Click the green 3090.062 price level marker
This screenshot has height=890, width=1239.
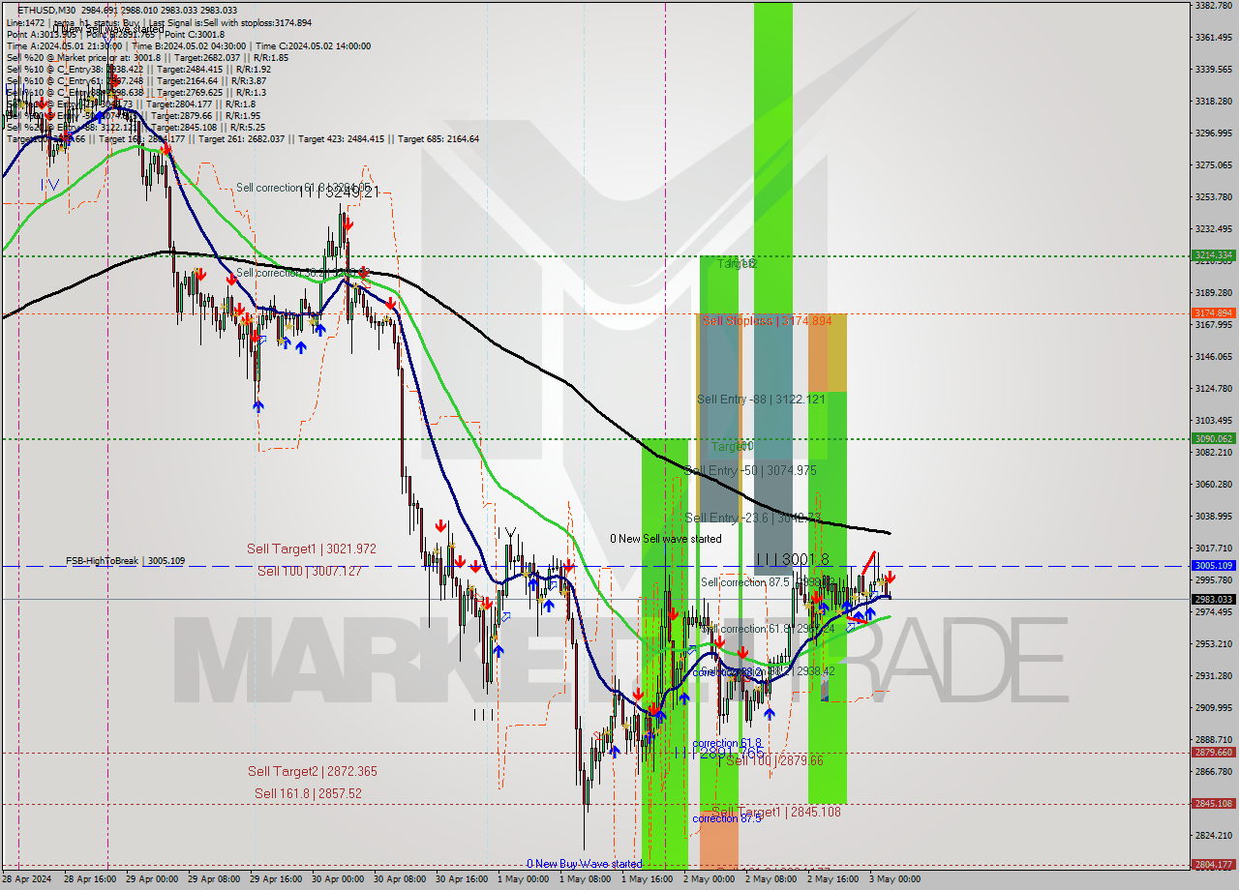pyautogui.click(x=1213, y=438)
